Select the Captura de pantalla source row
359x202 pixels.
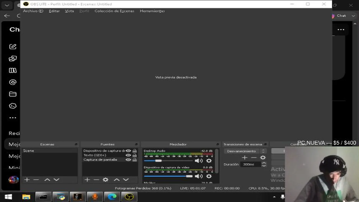coord(110,160)
